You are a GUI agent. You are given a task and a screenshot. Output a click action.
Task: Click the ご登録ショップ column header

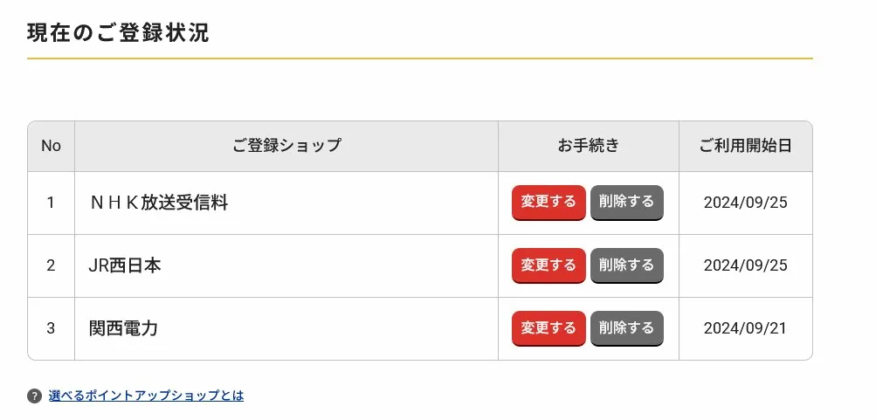[286, 146]
